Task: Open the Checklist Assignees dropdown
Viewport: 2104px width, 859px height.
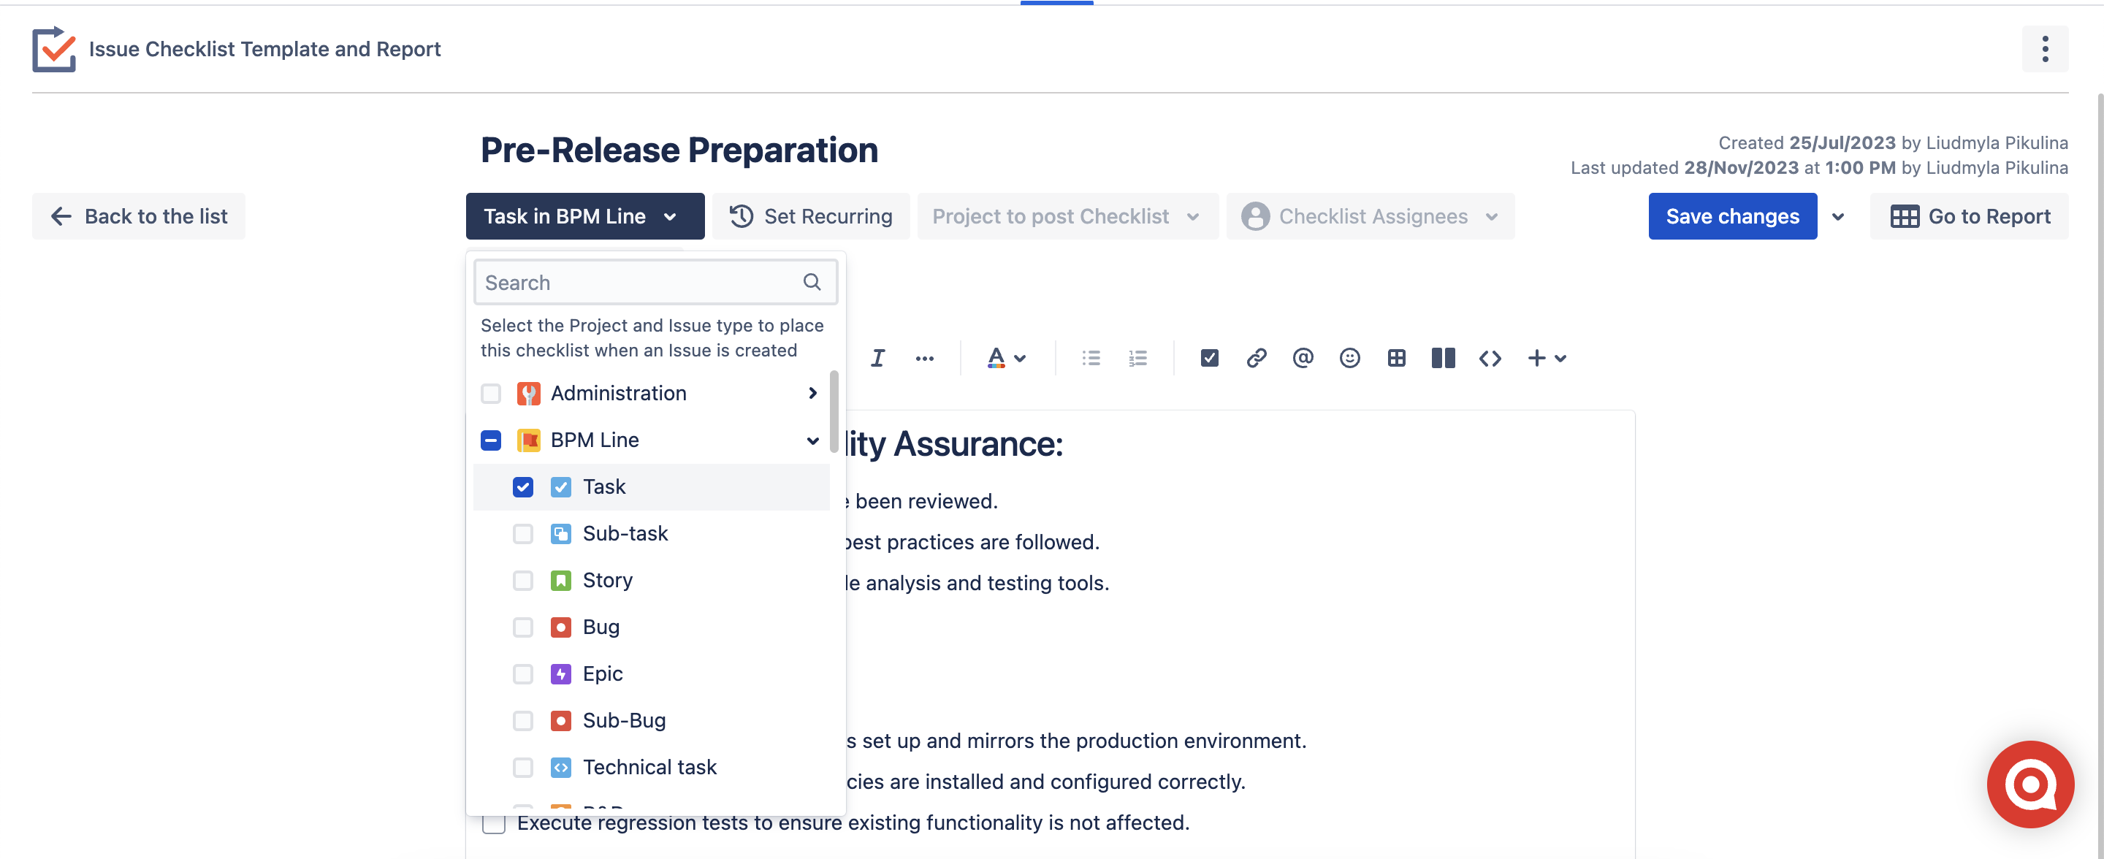Action: click(x=1370, y=216)
